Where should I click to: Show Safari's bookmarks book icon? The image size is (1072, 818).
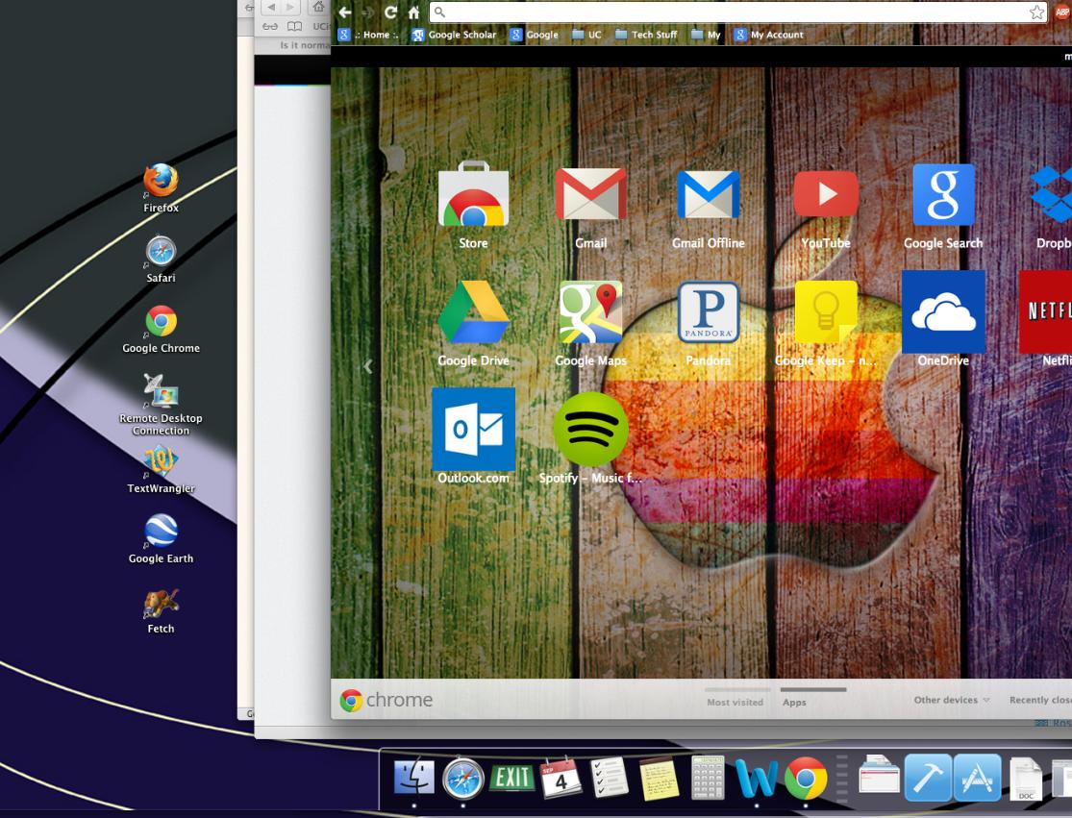tap(294, 27)
